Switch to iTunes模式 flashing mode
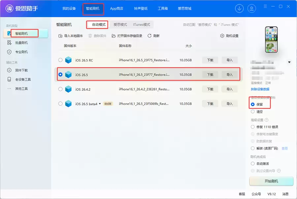This screenshot has width=297, height=199. pos(142,25)
